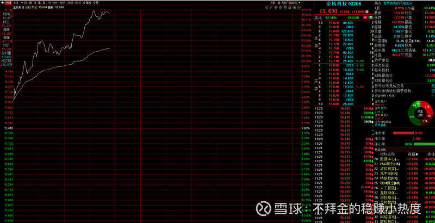Click the red 净大单 bar
Screen dimensions: 435x223
click(x=404, y=133)
